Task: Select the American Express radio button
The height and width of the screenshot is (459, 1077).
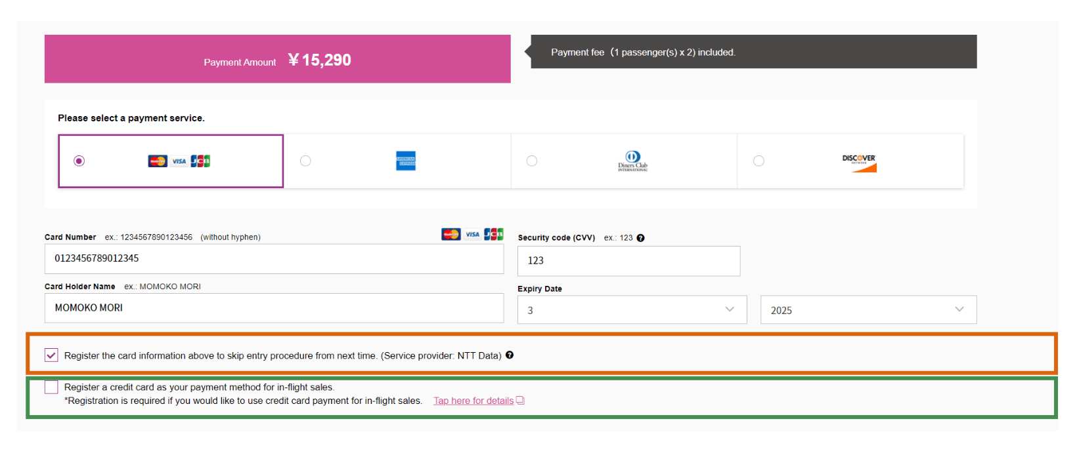Action: [x=305, y=161]
